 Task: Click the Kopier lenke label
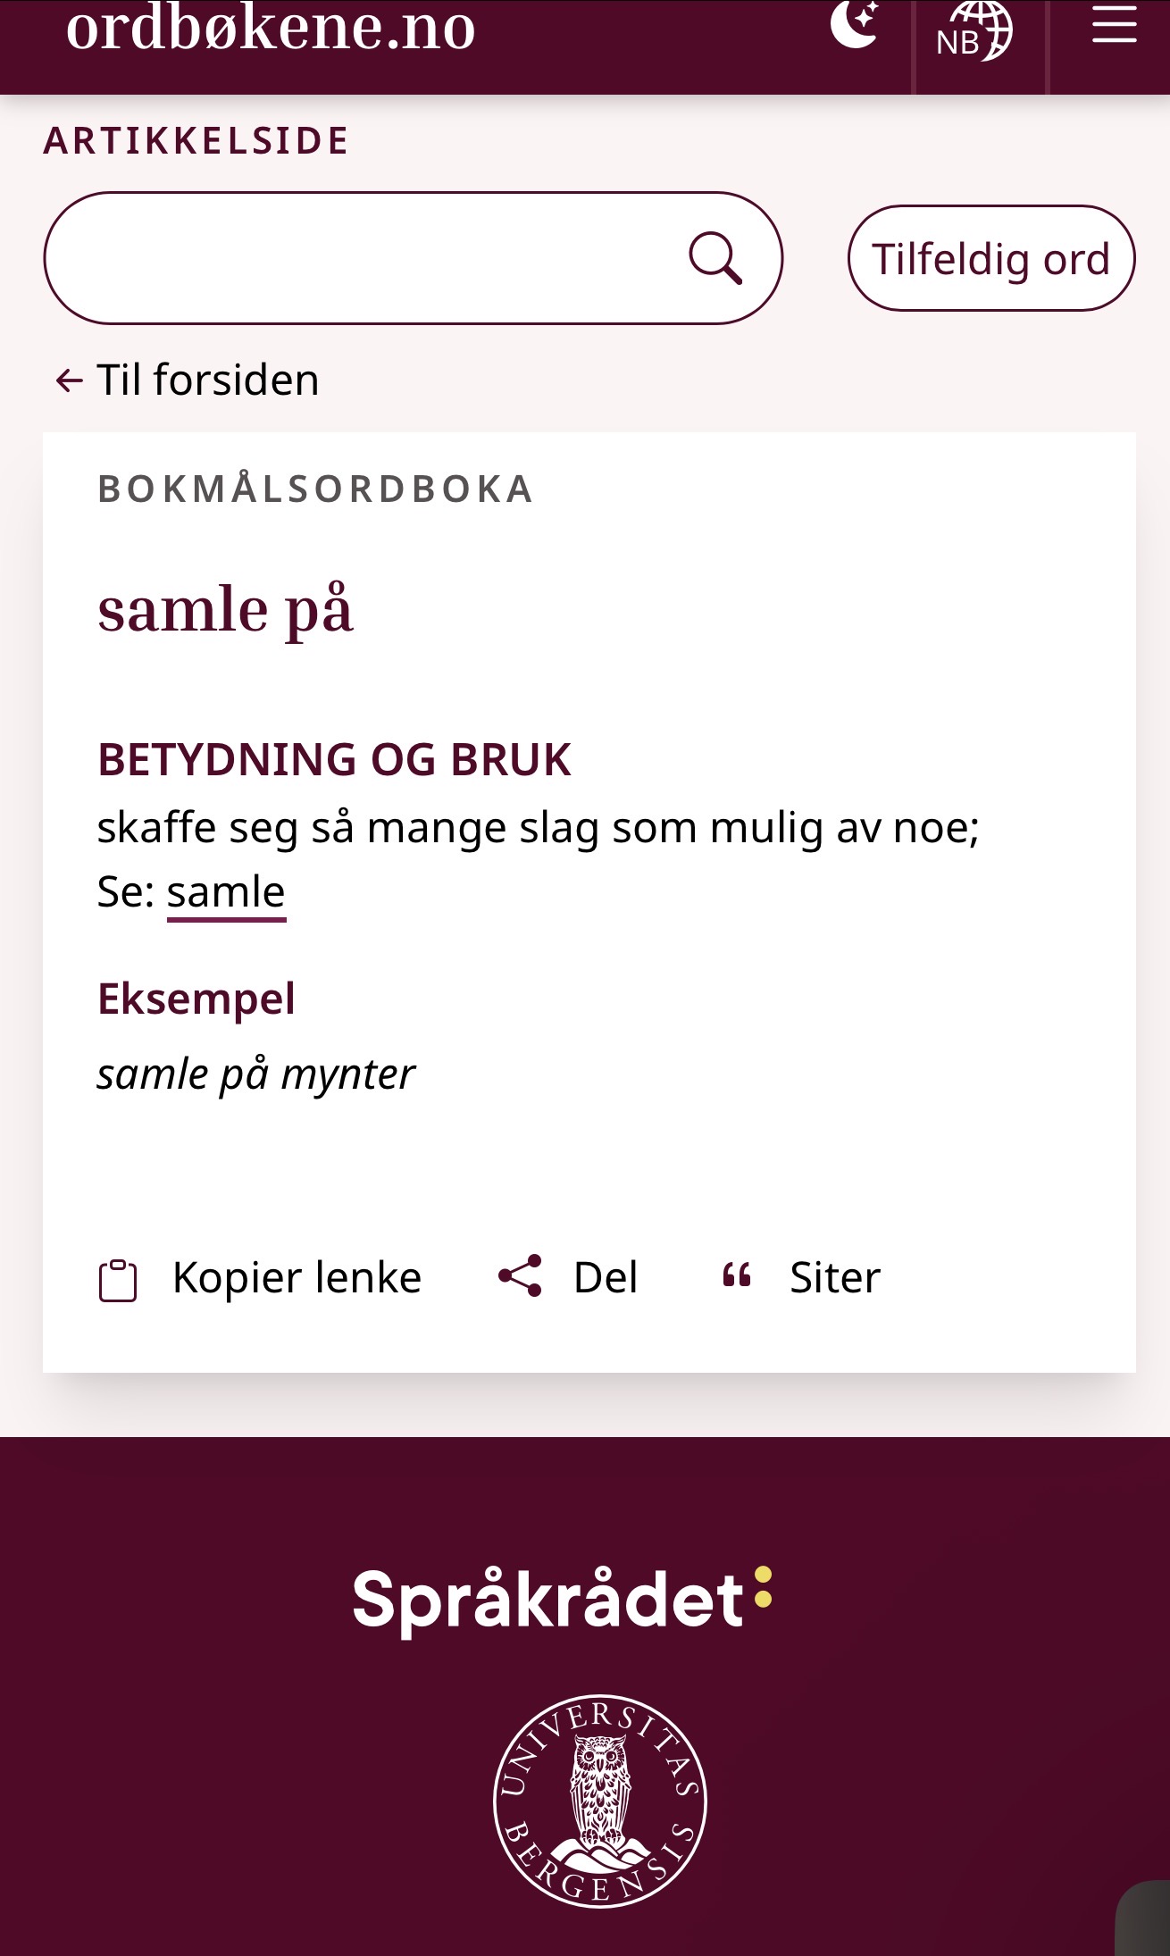tap(297, 1277)
